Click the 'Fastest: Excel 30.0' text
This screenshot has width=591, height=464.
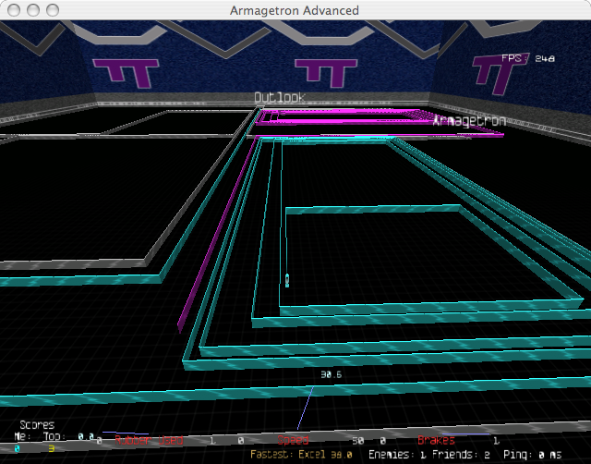tap(301, 454)
